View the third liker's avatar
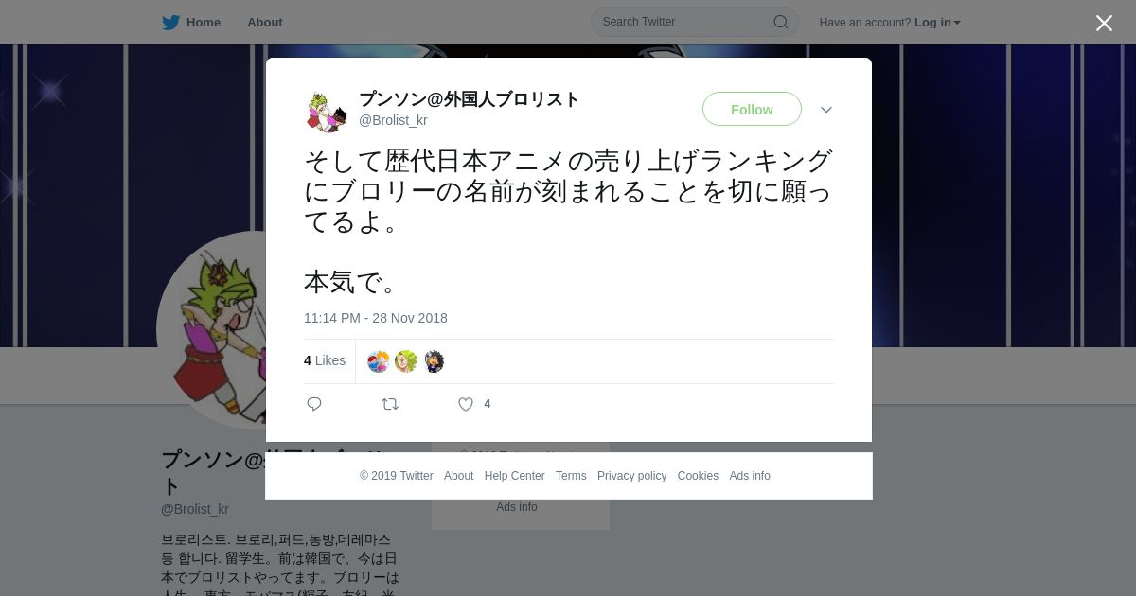 coord(434,361)
